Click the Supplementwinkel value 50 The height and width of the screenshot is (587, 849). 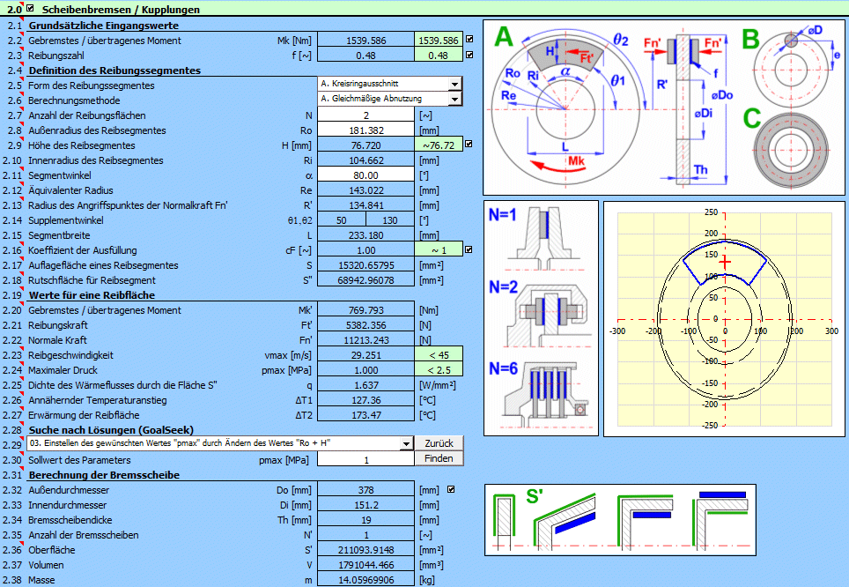342,220
